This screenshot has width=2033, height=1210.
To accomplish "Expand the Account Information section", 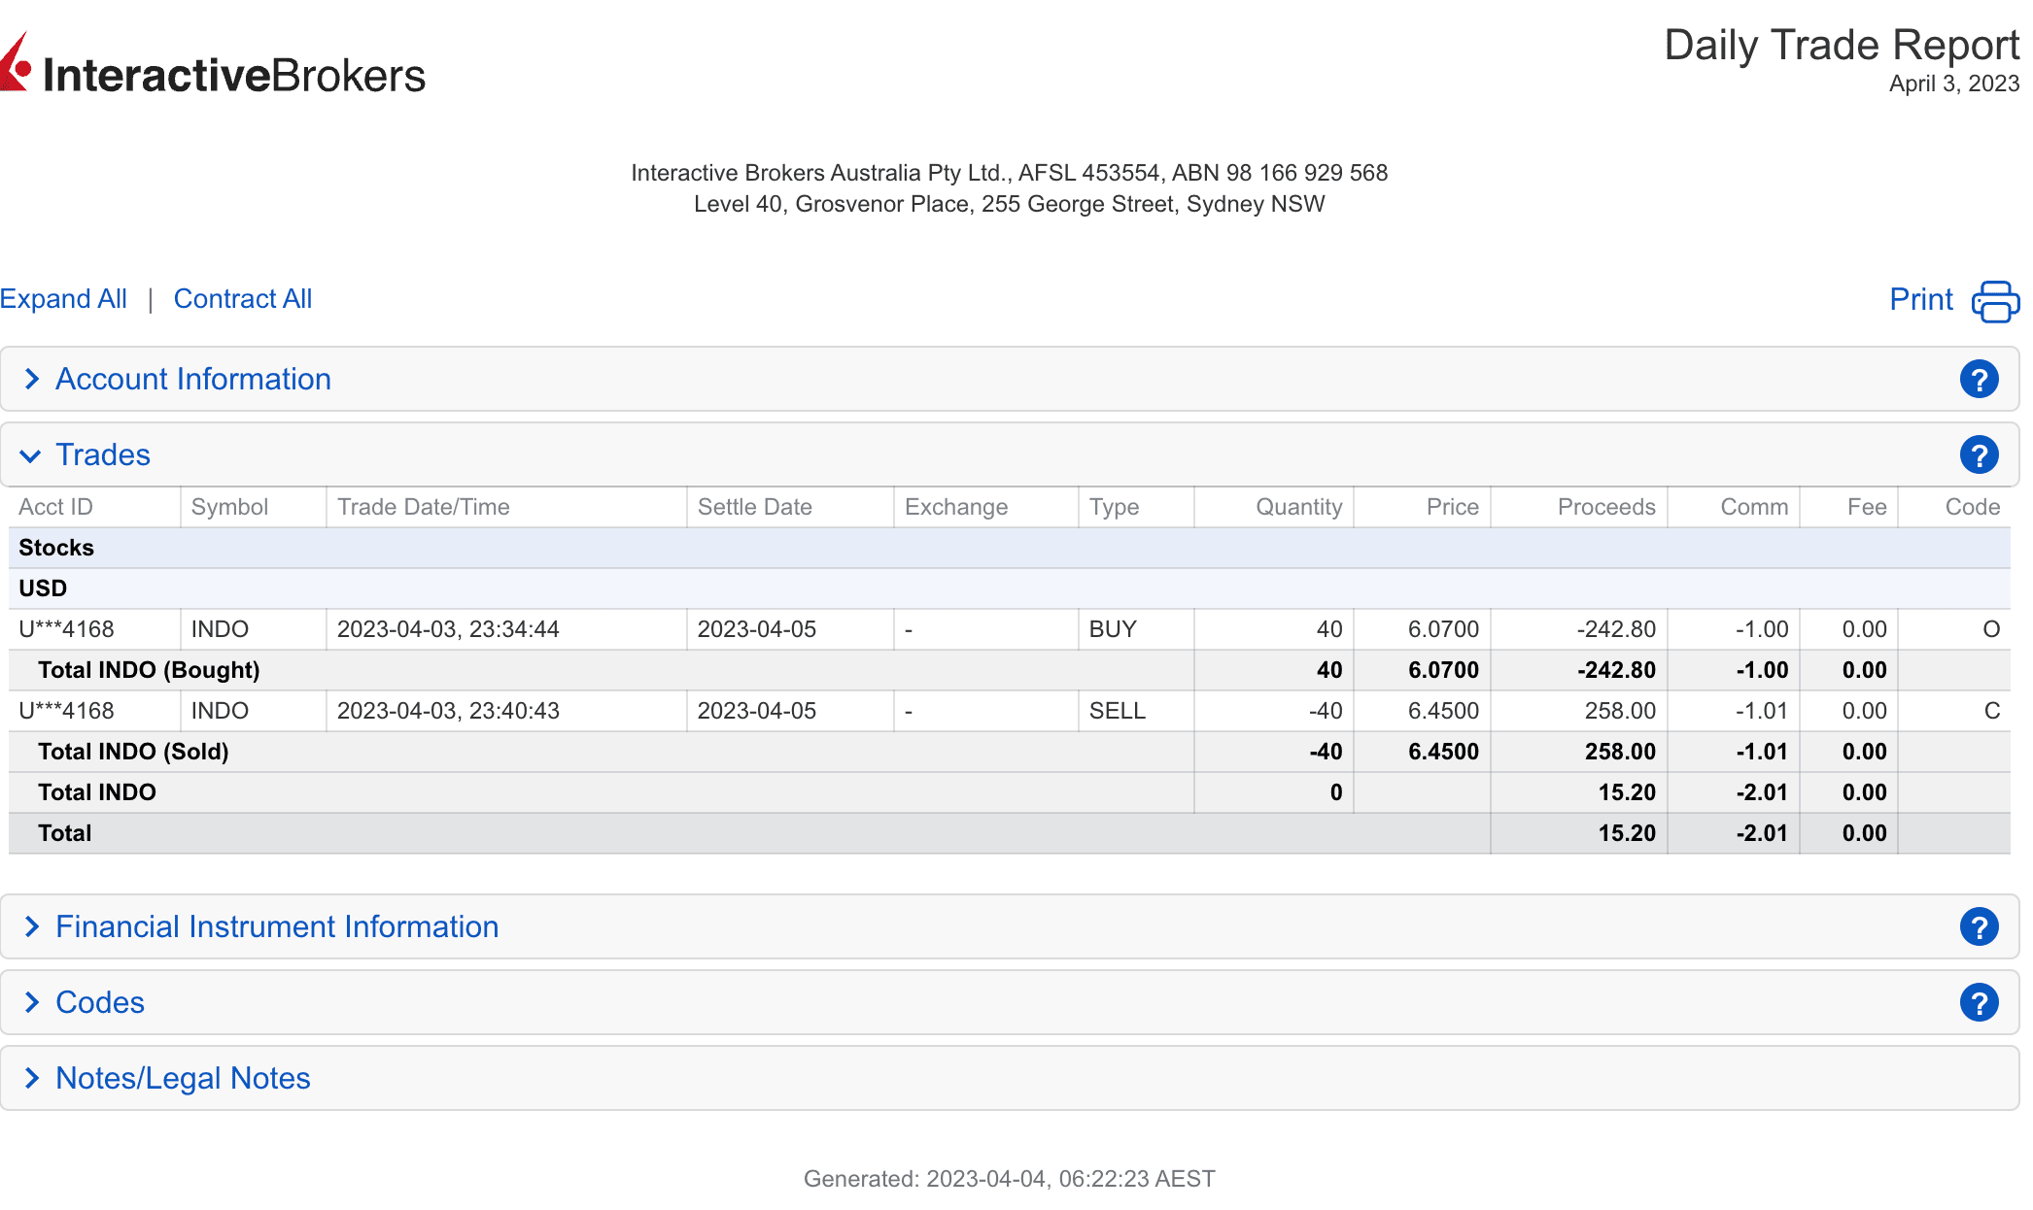I will point(192,380).
